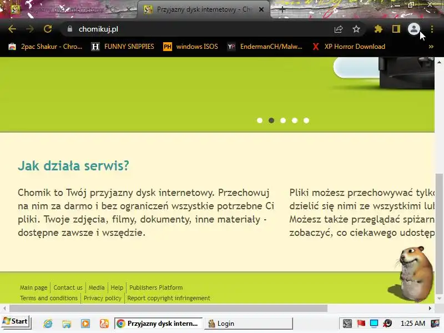Activate the Przyjazny dysk intern... taskbar button
The width and height of the screenshot is (444, 333).
click(158, 324)
